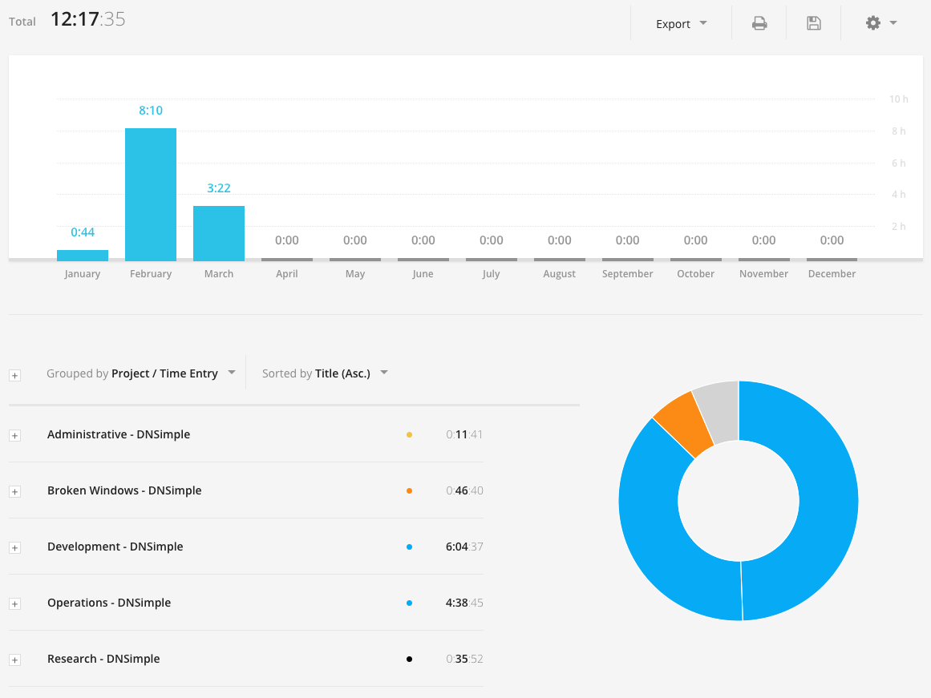Click orange dot beside Broken Windows
The image size is (931, 698).
pyautogui.click(x=409, y=491)
